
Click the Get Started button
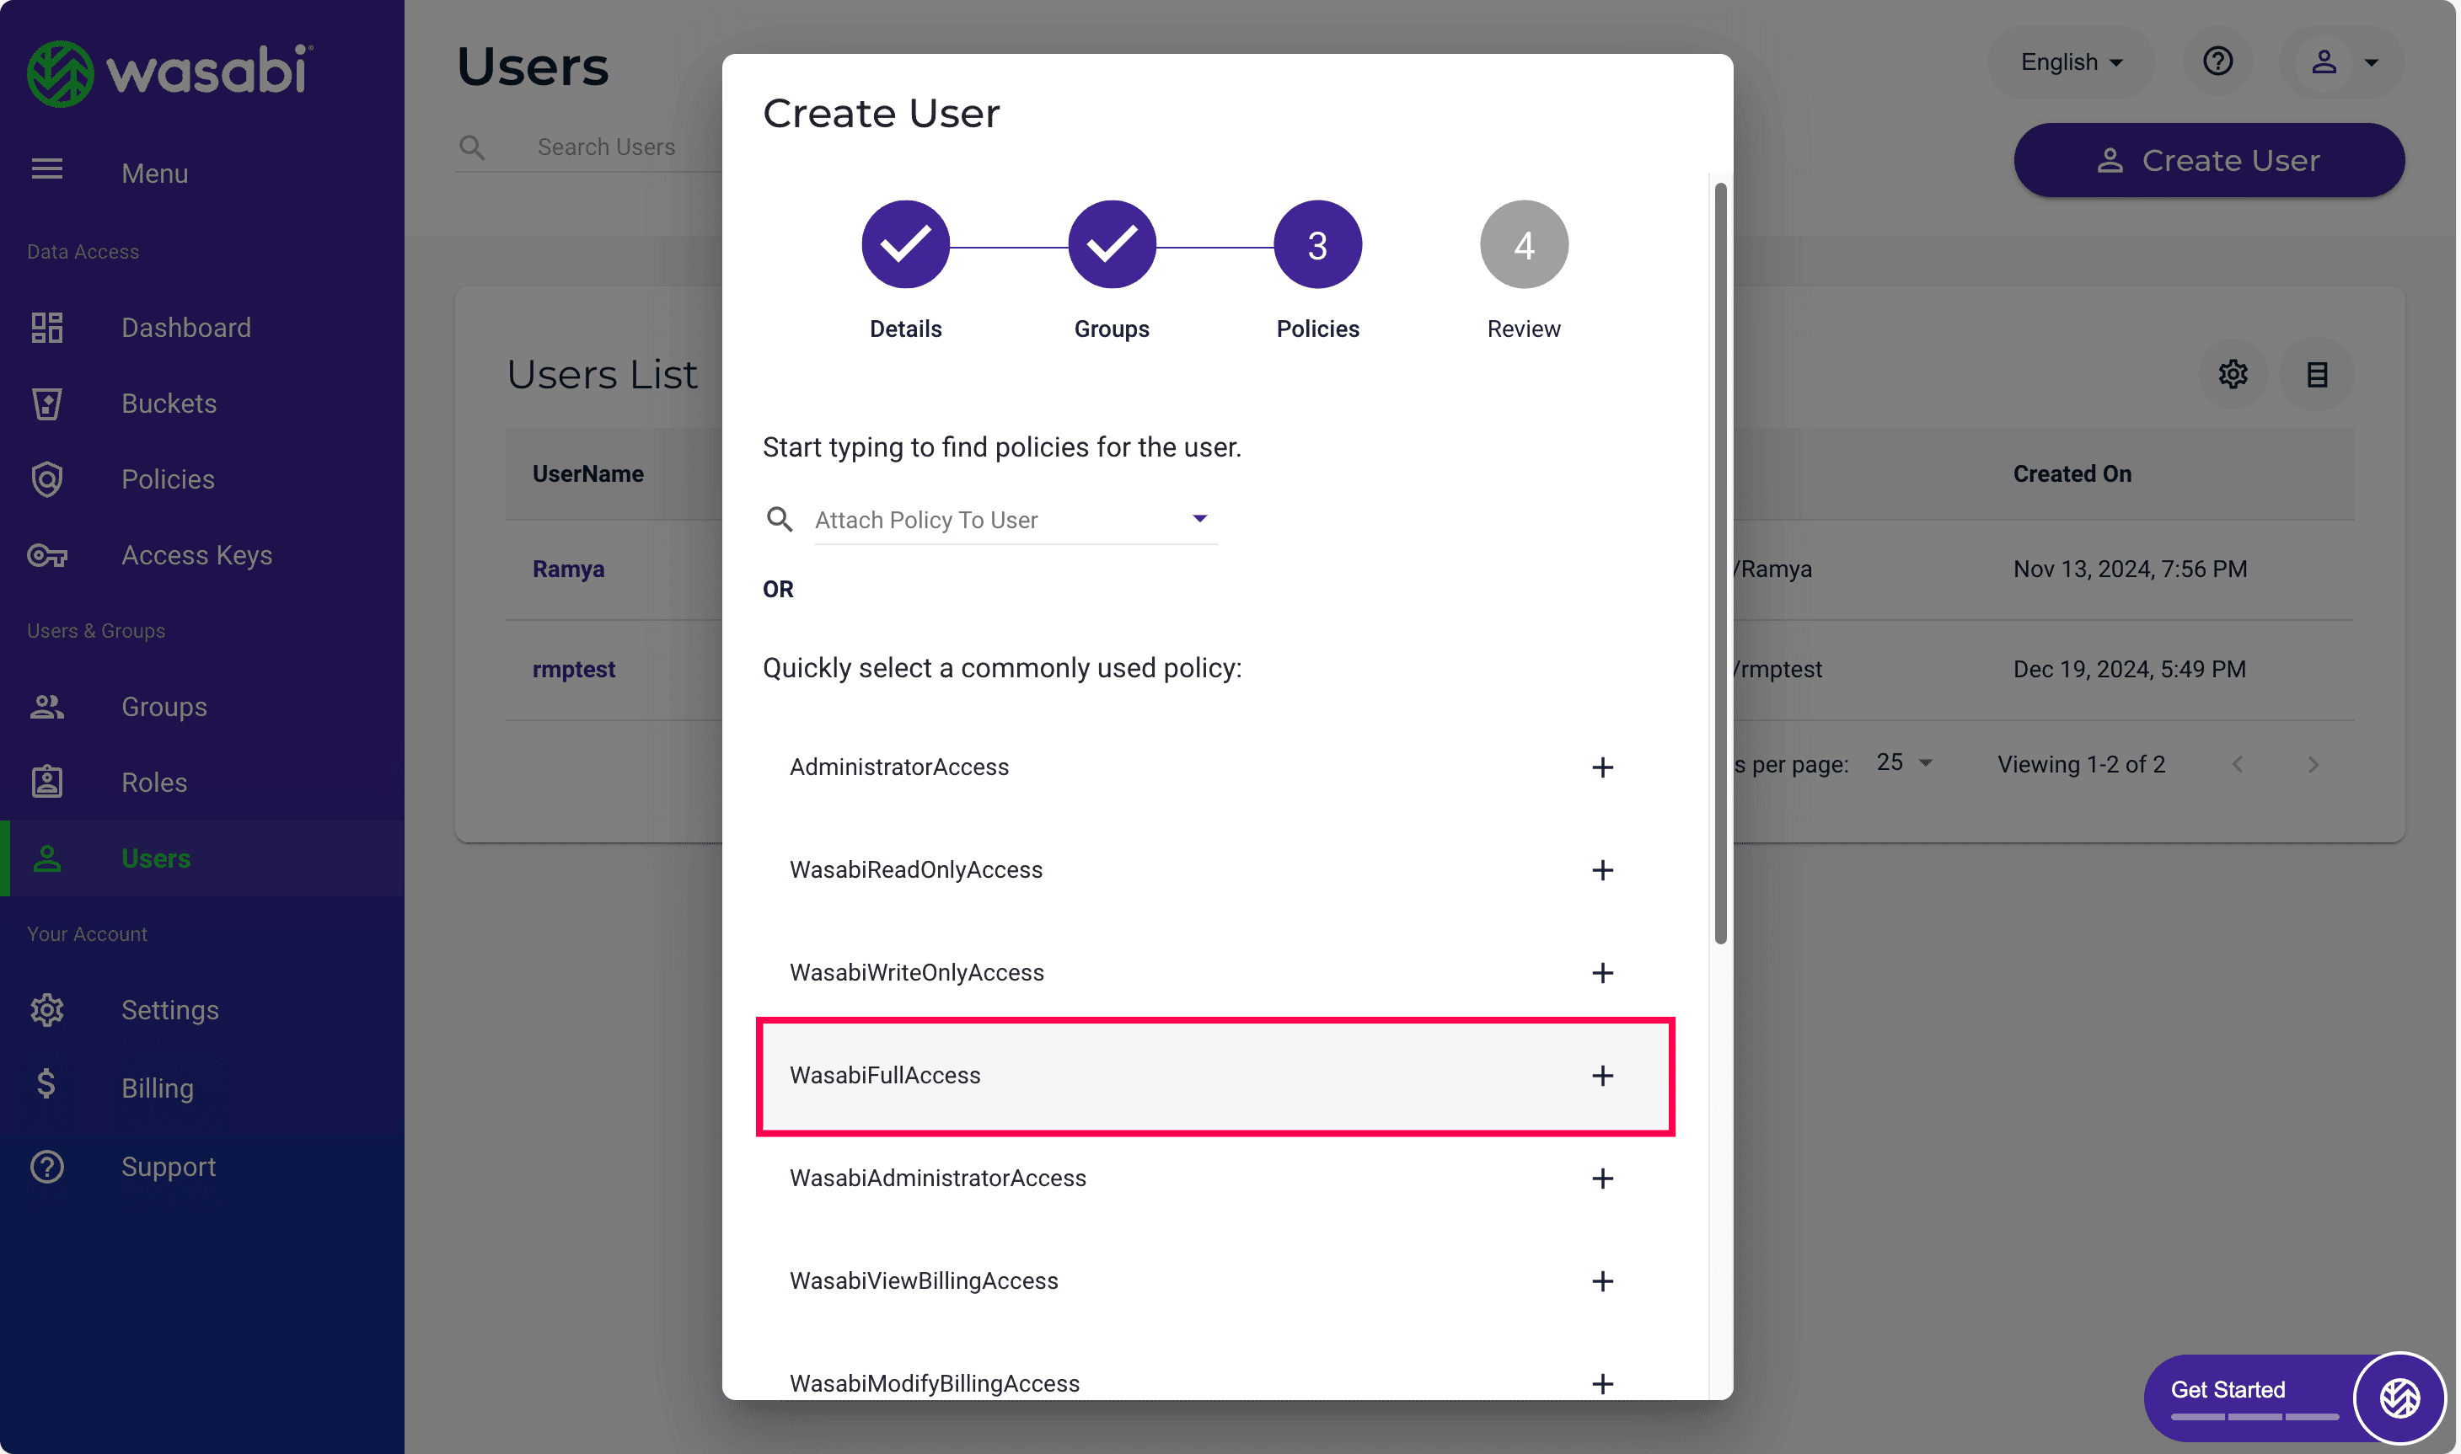tap(2227, 1389)
